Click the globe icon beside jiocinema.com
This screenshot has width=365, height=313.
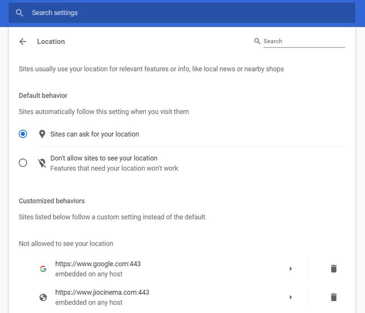42,298
